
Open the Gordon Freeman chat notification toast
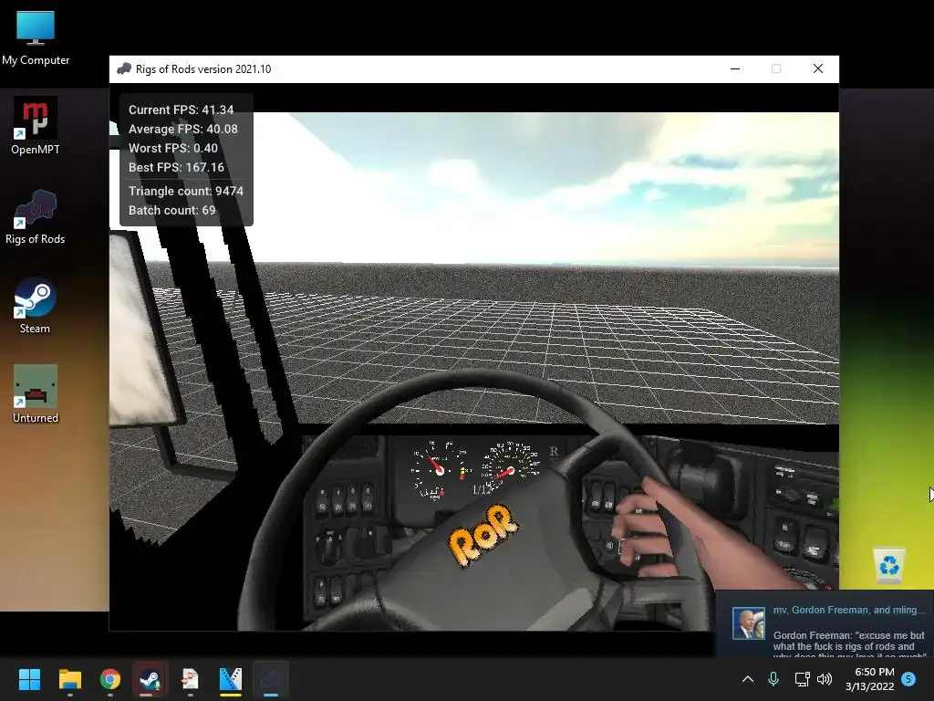coord(825,623)
